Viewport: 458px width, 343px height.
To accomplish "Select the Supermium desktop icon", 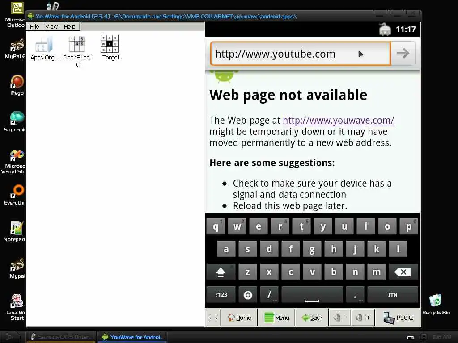I will pyautogui.click(x=15, y=121).
